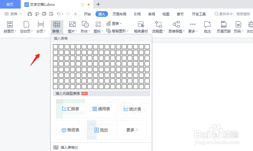Open the icons (图标) dropdown arrow
This screenshot has width=253, height=151.
click(102, 31)
